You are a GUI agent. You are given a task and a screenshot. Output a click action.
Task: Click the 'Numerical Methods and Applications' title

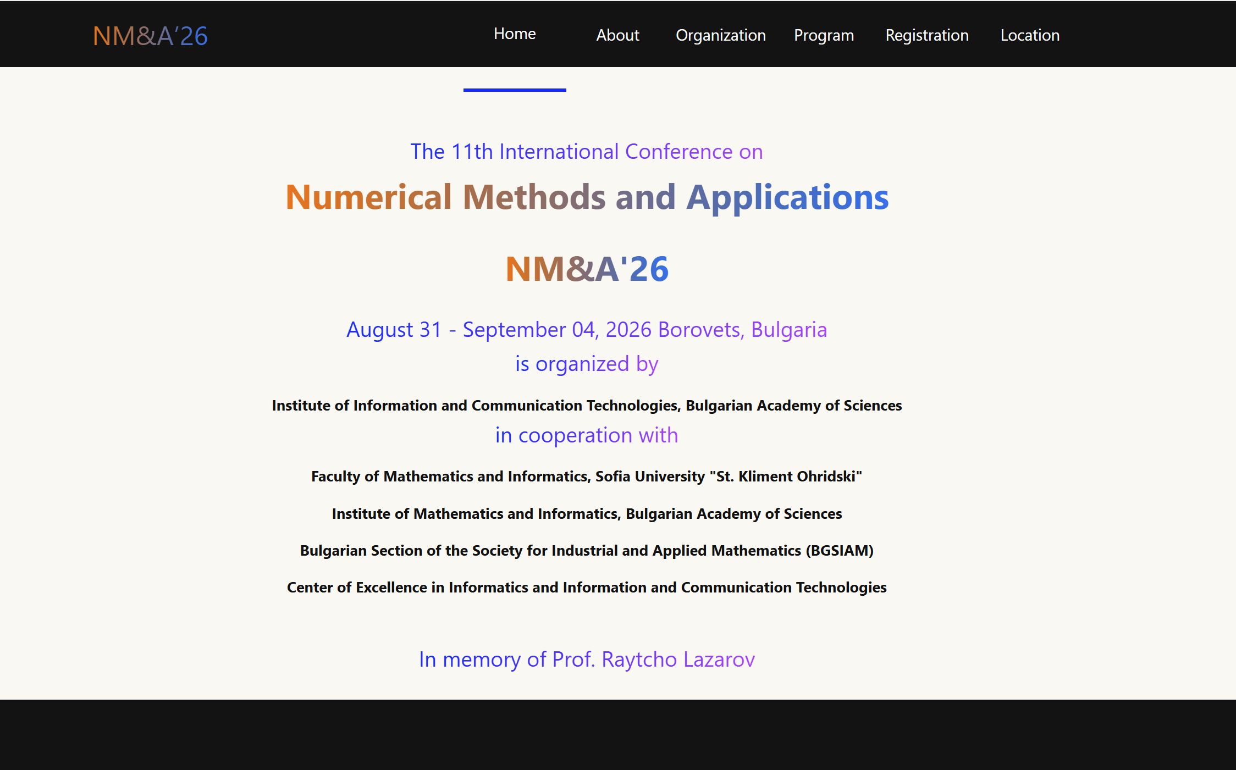coord(587,197)
